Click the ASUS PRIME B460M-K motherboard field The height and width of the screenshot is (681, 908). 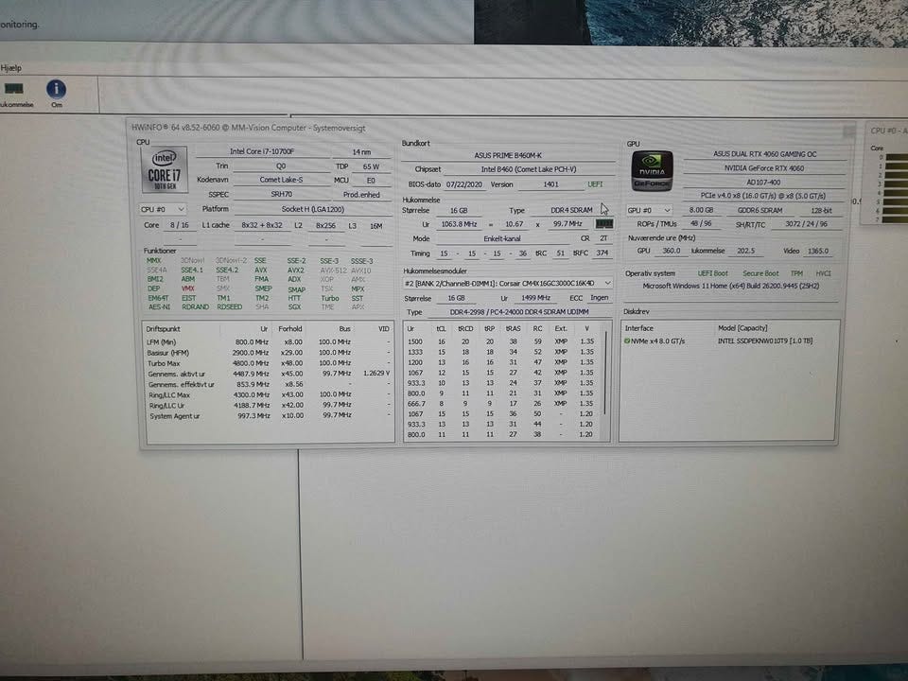[508, 155]
